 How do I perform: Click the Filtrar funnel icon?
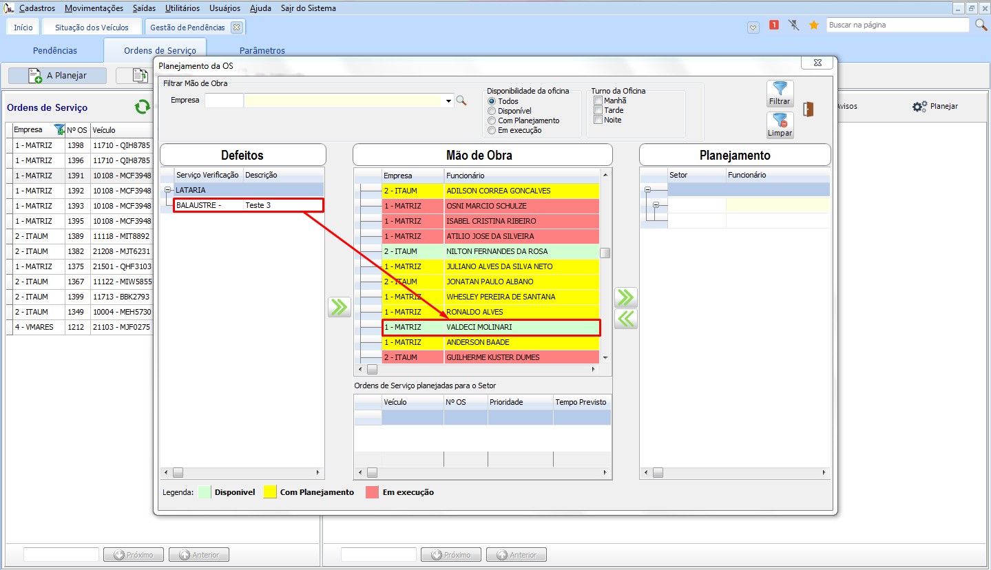tap(780, 89)
